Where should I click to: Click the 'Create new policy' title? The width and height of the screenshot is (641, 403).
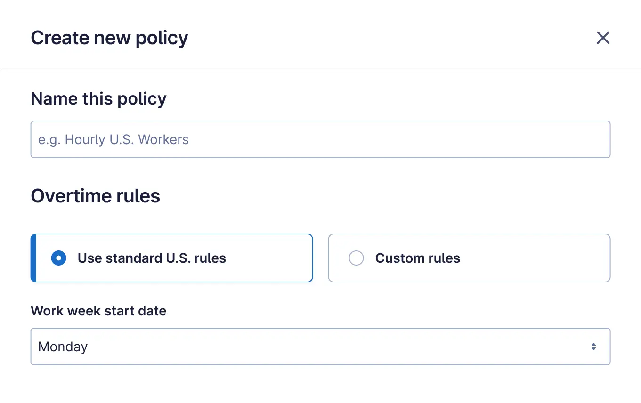[109, 38]
